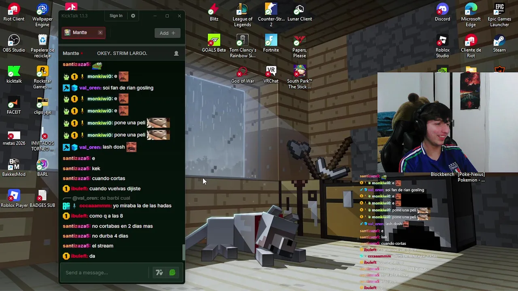Open the Riot Client desktop shortcut
The width and height of the screenshot is (518, 291).
(14, 13)
